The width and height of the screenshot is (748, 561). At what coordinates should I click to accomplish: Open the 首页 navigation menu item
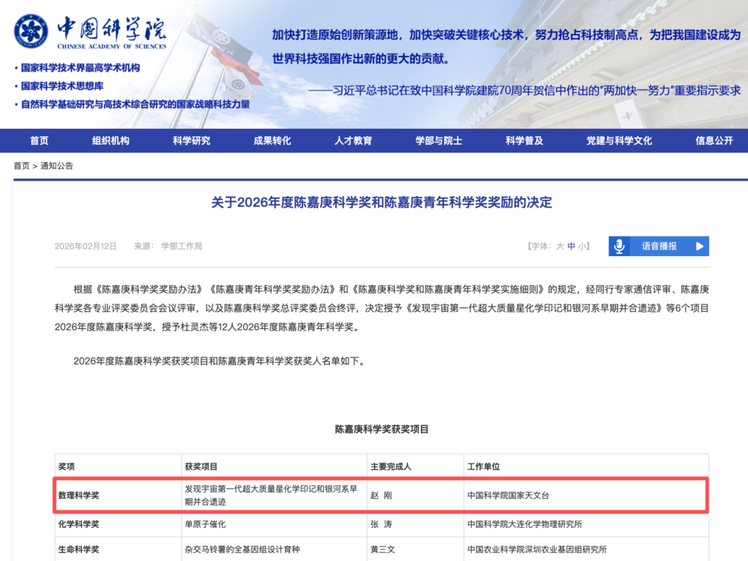39,141
